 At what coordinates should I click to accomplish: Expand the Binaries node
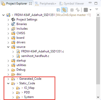pyautogui.click(x=8, y=24)
